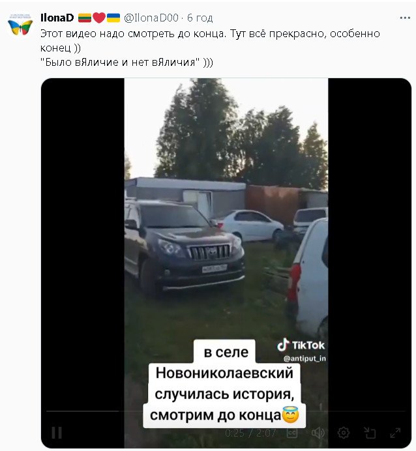Open video settings gear
The image size is (416, 451).
[x=344, y=433]
